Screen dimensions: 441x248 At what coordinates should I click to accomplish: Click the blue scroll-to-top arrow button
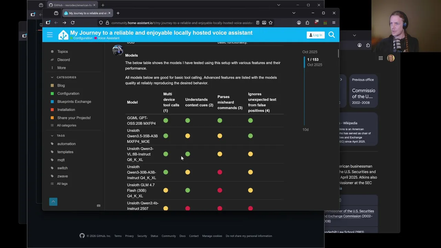(x=53, y=201)
